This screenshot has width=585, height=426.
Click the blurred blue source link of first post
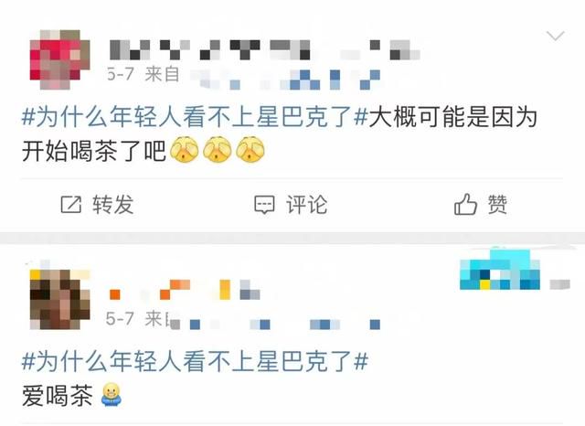tap(285, 80)
